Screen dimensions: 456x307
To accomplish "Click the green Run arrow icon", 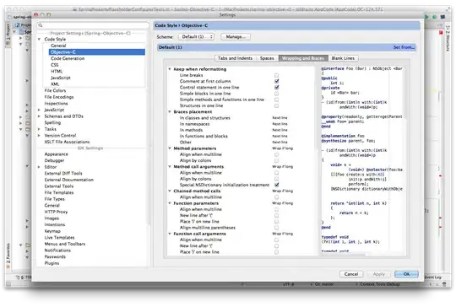I will coord(427,17).
